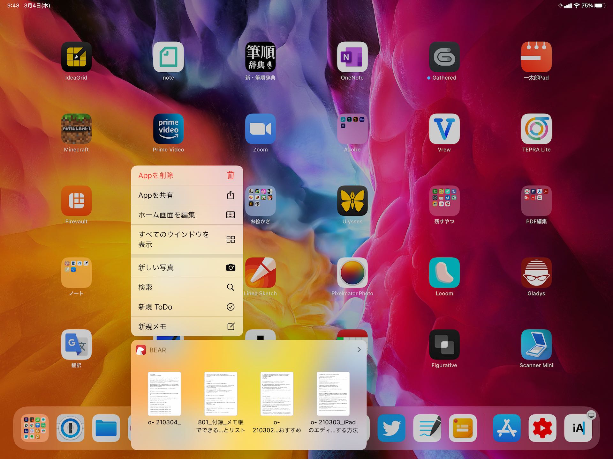
Task: Launch the Looom app
Action: 444,273
